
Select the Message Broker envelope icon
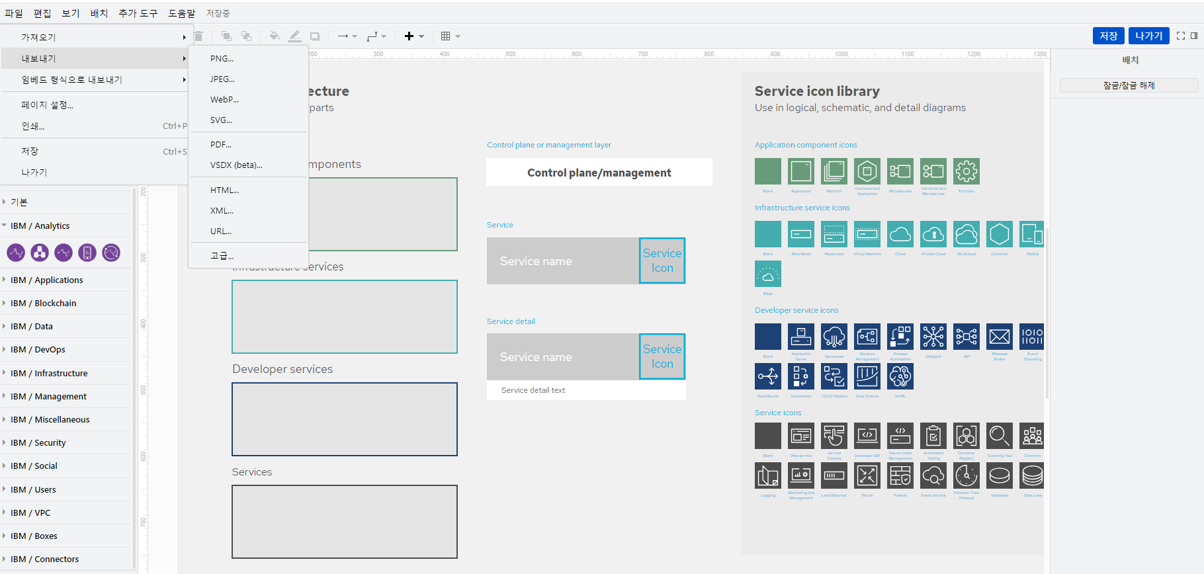coord(1000,337)
